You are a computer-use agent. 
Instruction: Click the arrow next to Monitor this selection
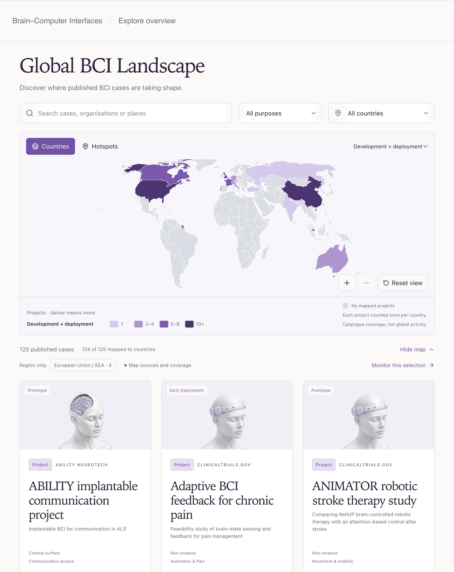tap(432, 365)
